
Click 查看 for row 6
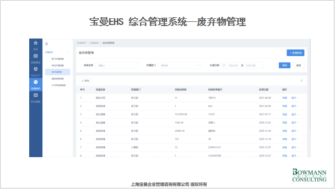coord(284,139)
